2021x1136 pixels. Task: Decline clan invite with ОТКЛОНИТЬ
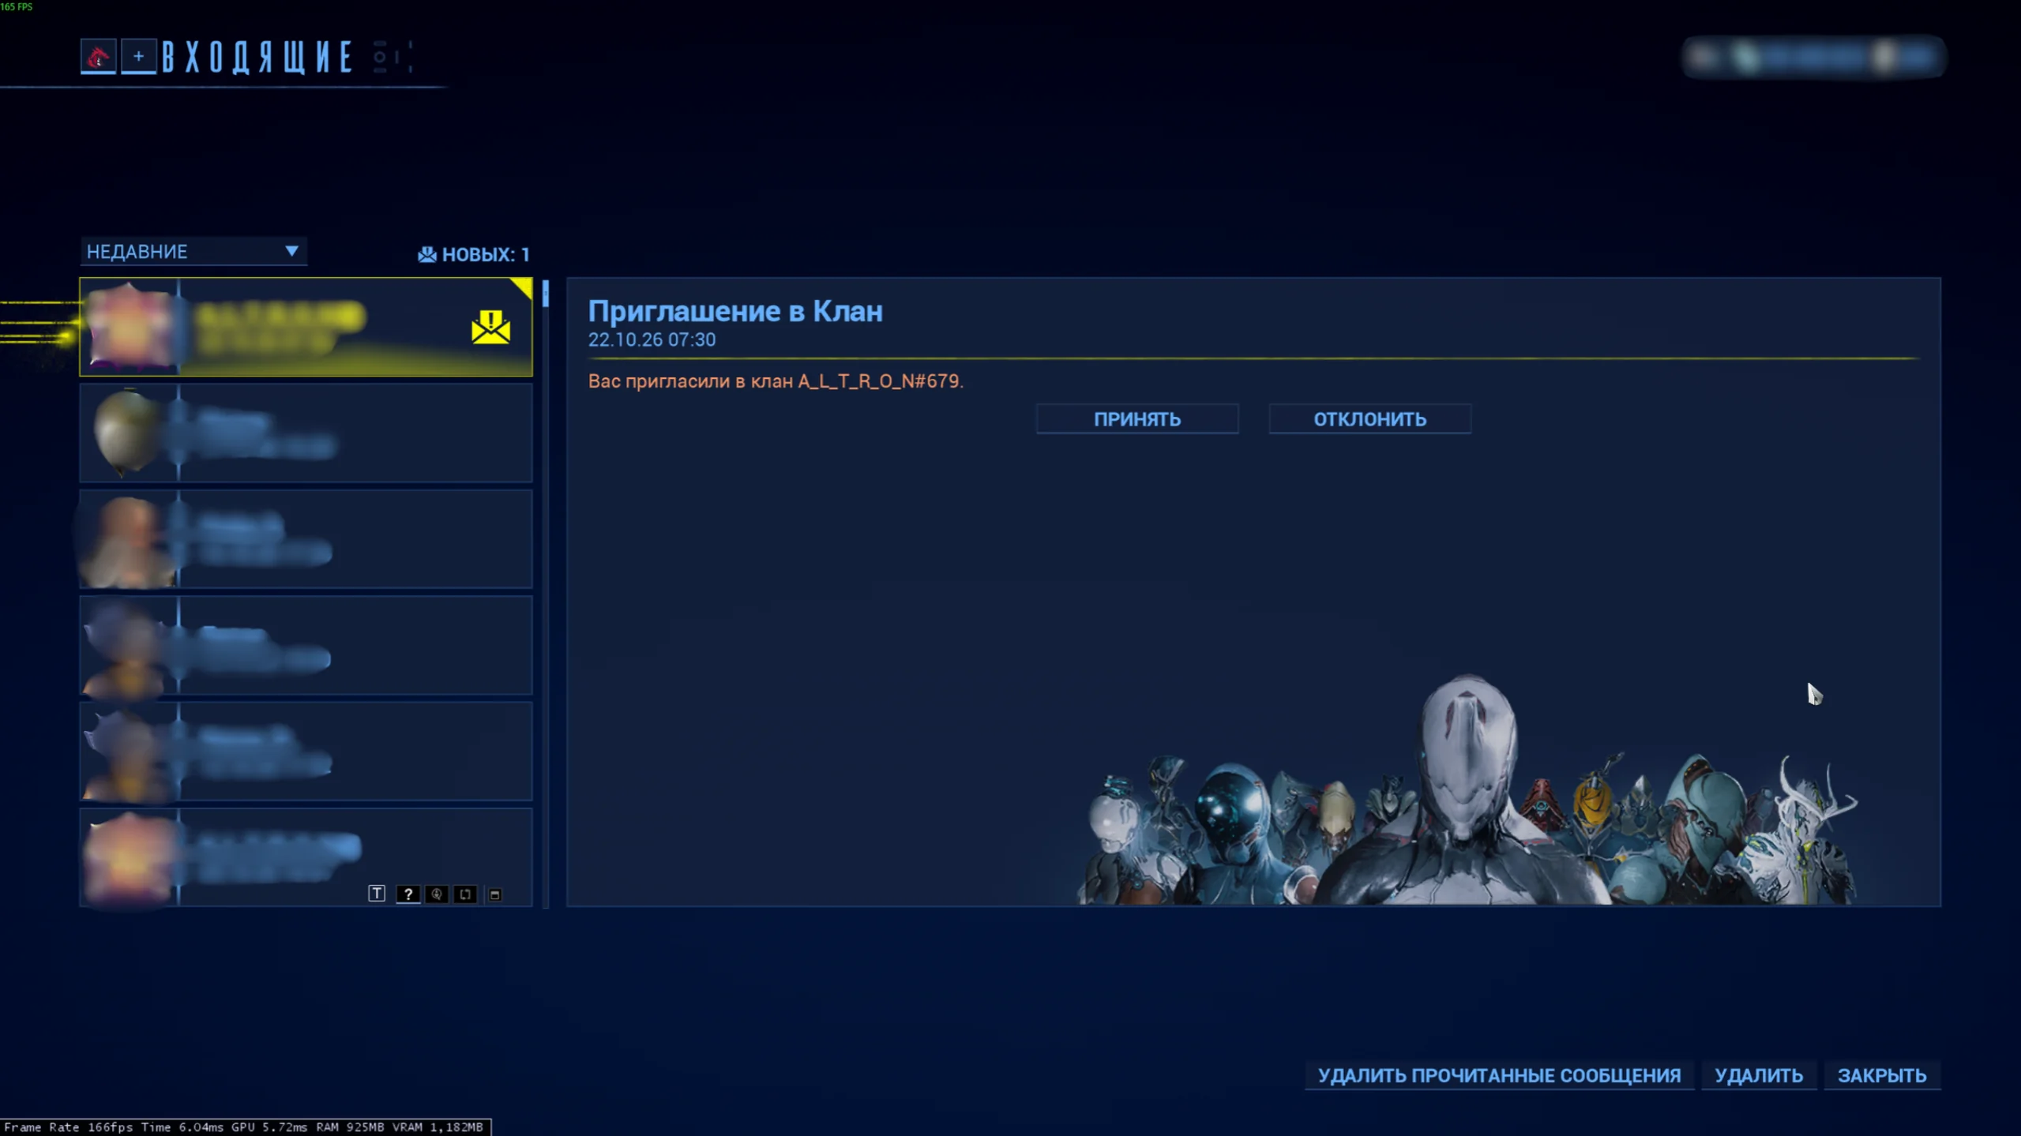1369,419
